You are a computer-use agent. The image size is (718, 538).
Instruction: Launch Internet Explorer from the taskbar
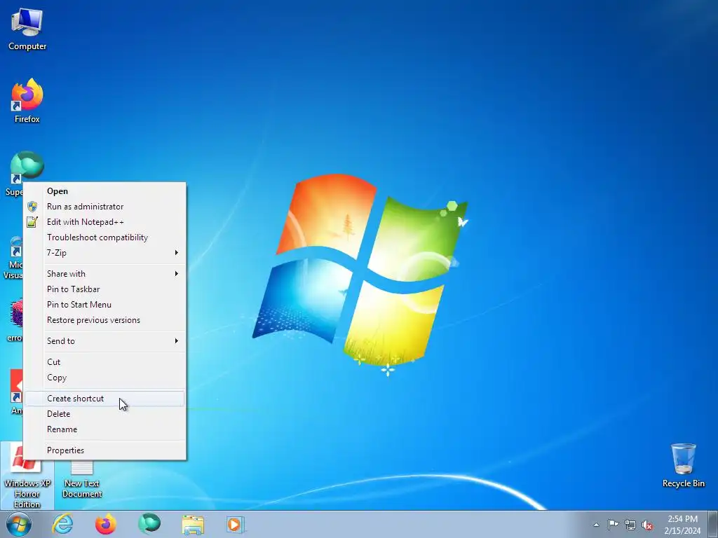point(62,524)
